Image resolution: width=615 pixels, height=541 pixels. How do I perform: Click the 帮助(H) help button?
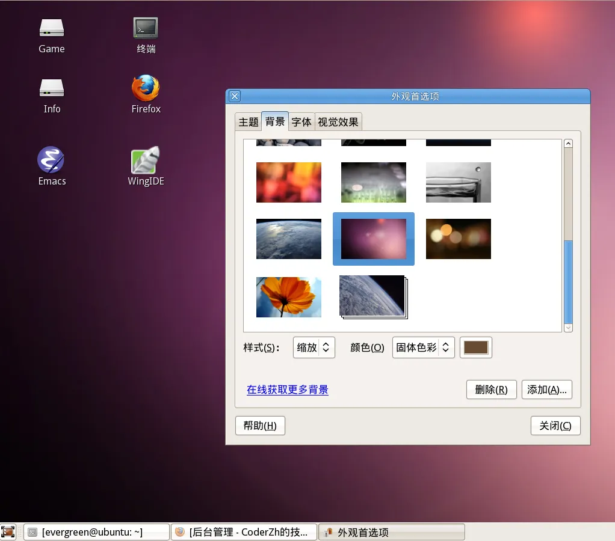[260, 426]
